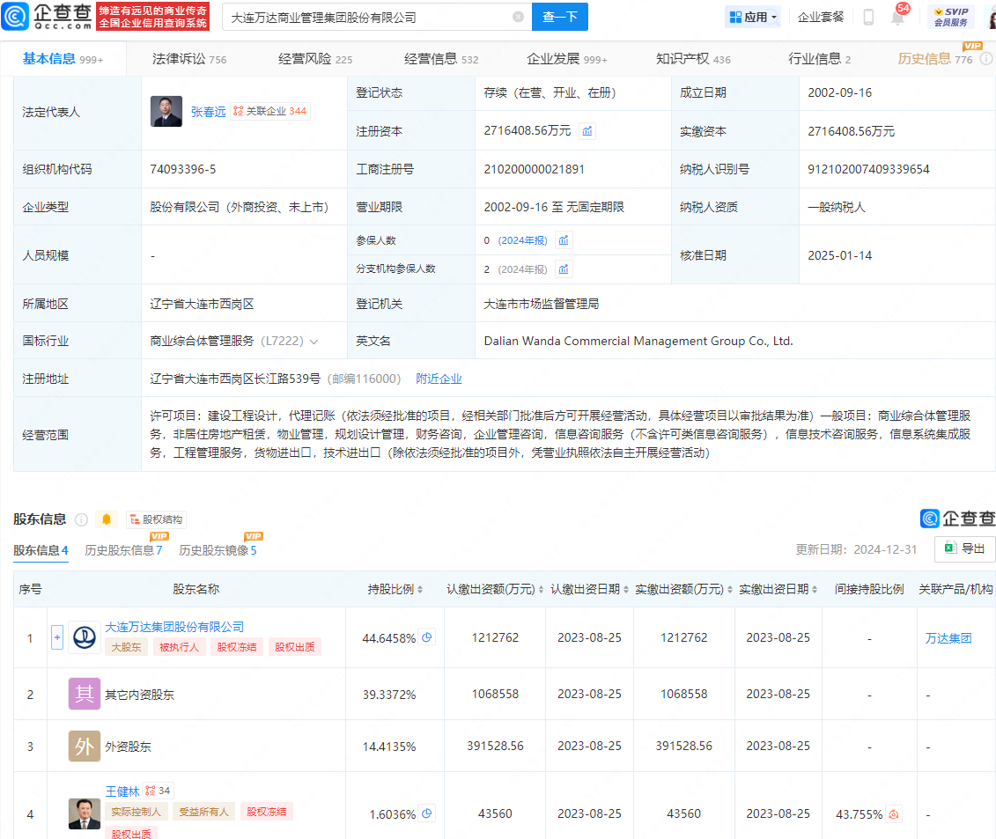Select the 历史股东镜像 5 sub-tab

point(218,550)
